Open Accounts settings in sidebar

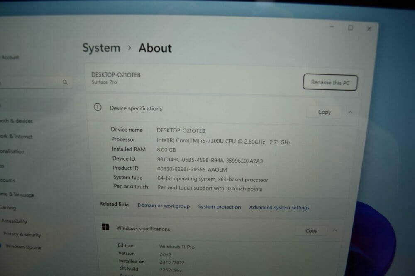(7, 180)
